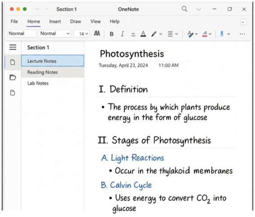Click the I. Definition heading
The image size is (255, 217).
[x=123, y=89]
